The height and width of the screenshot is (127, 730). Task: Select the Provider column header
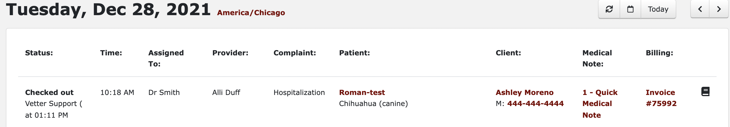(x=230, y=53)
